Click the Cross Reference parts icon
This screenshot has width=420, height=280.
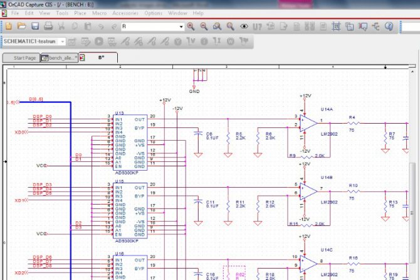pos(310,26)
